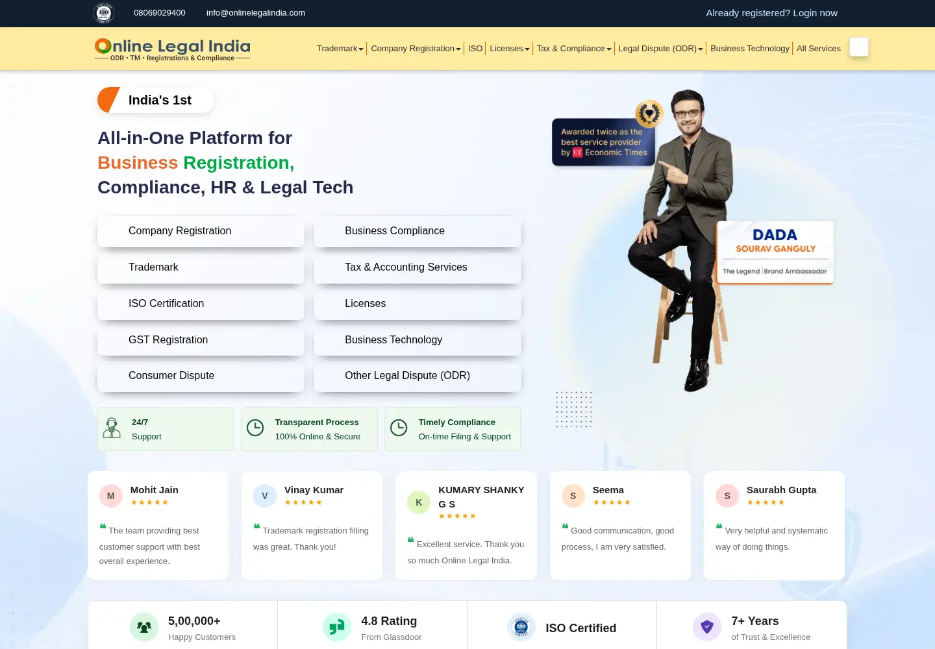Click the ISO Certified seal icon
The image size is (935, 649).
[x=521, y=627]
